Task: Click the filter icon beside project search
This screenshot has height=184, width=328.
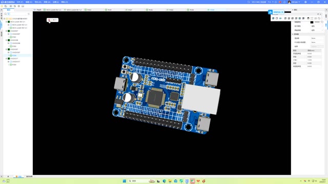Action: (x=9, y=14)
